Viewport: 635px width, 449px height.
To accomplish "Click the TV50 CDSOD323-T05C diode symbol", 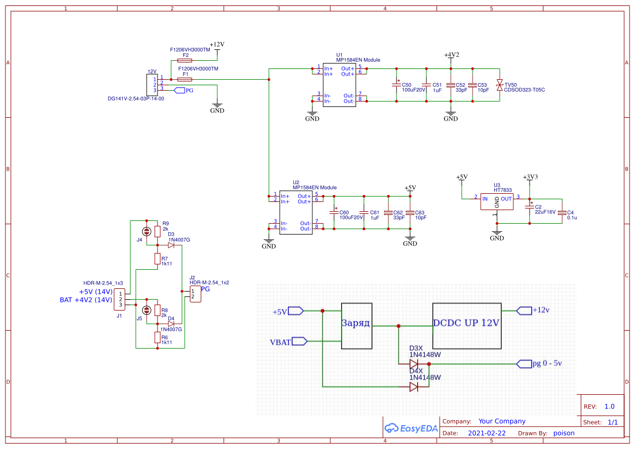I will 499,85.
